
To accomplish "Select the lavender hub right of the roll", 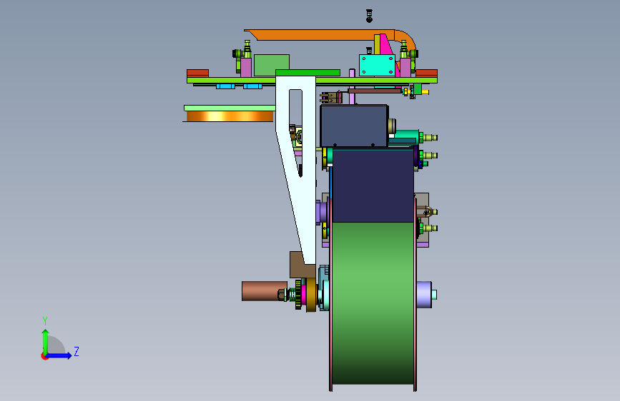I will click(424, 295).
